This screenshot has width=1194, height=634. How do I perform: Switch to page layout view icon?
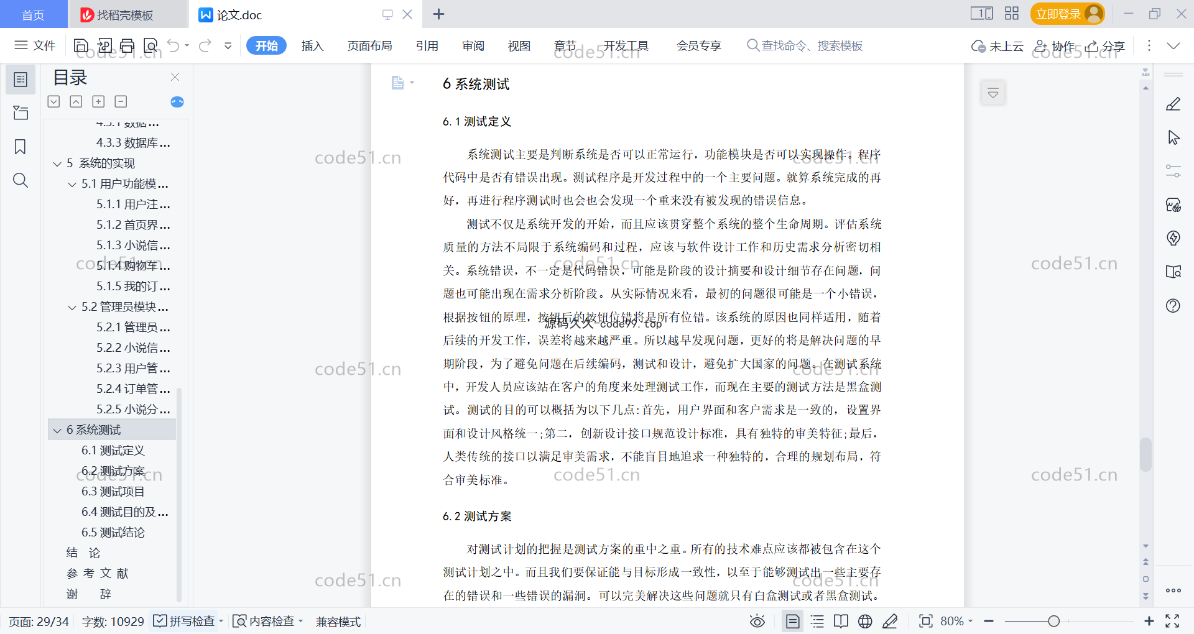[x=793, y=622]
